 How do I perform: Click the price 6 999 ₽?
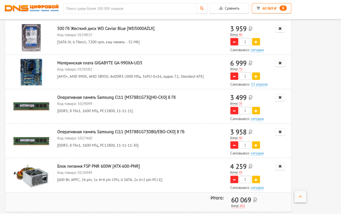[241, 63]
